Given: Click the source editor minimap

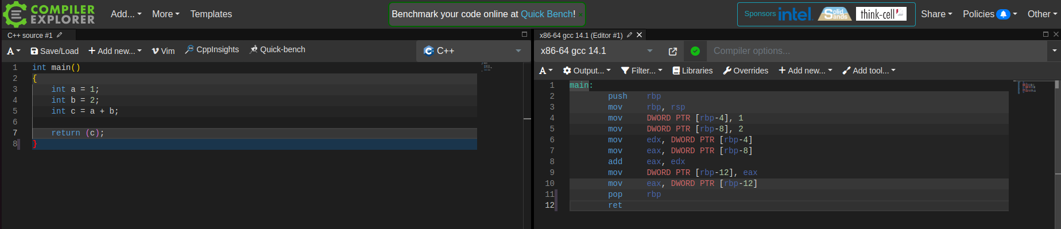Looking at the screenshot, I should click(487, 67).
